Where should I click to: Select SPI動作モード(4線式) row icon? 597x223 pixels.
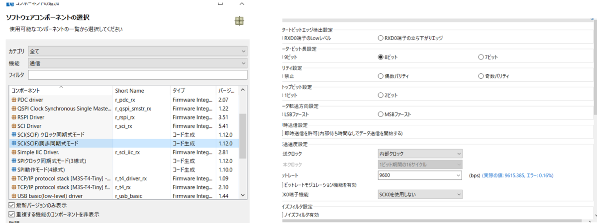[x=13, y=169]
